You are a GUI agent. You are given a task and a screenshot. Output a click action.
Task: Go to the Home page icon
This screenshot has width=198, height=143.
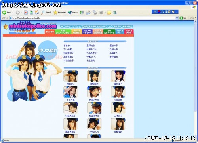37,13
